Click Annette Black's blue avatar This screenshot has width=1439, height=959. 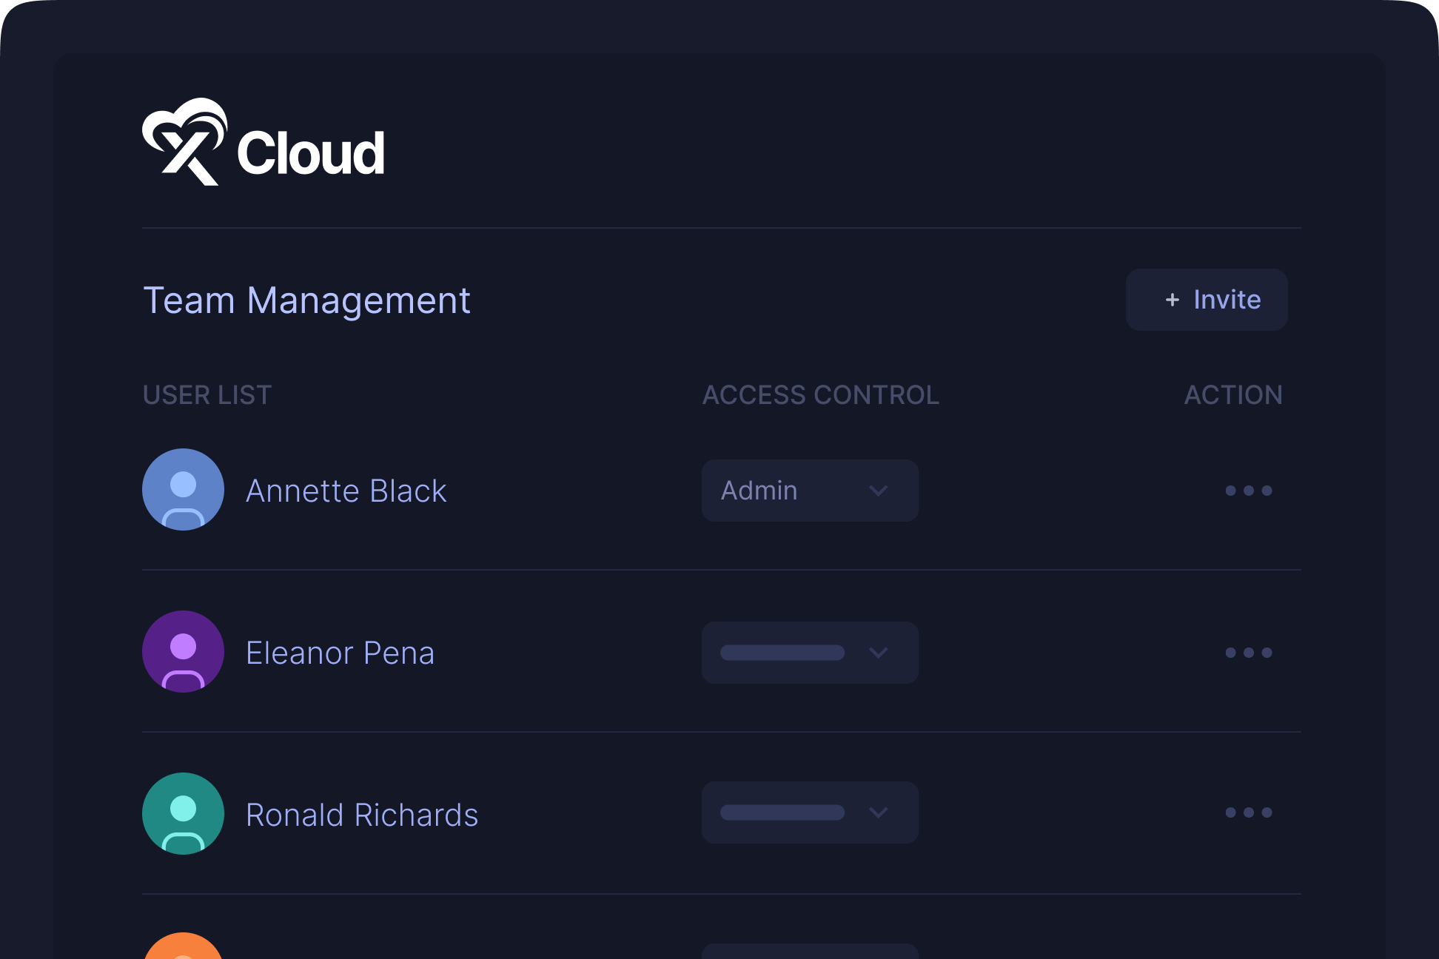coord(183,490)
